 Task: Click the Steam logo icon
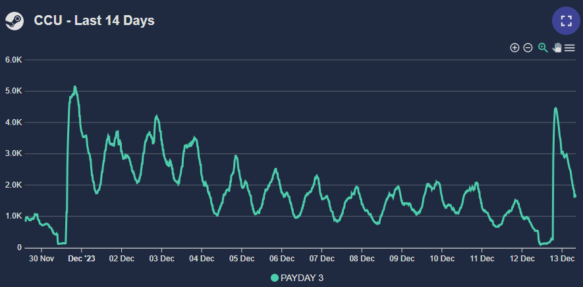(14, 21)
